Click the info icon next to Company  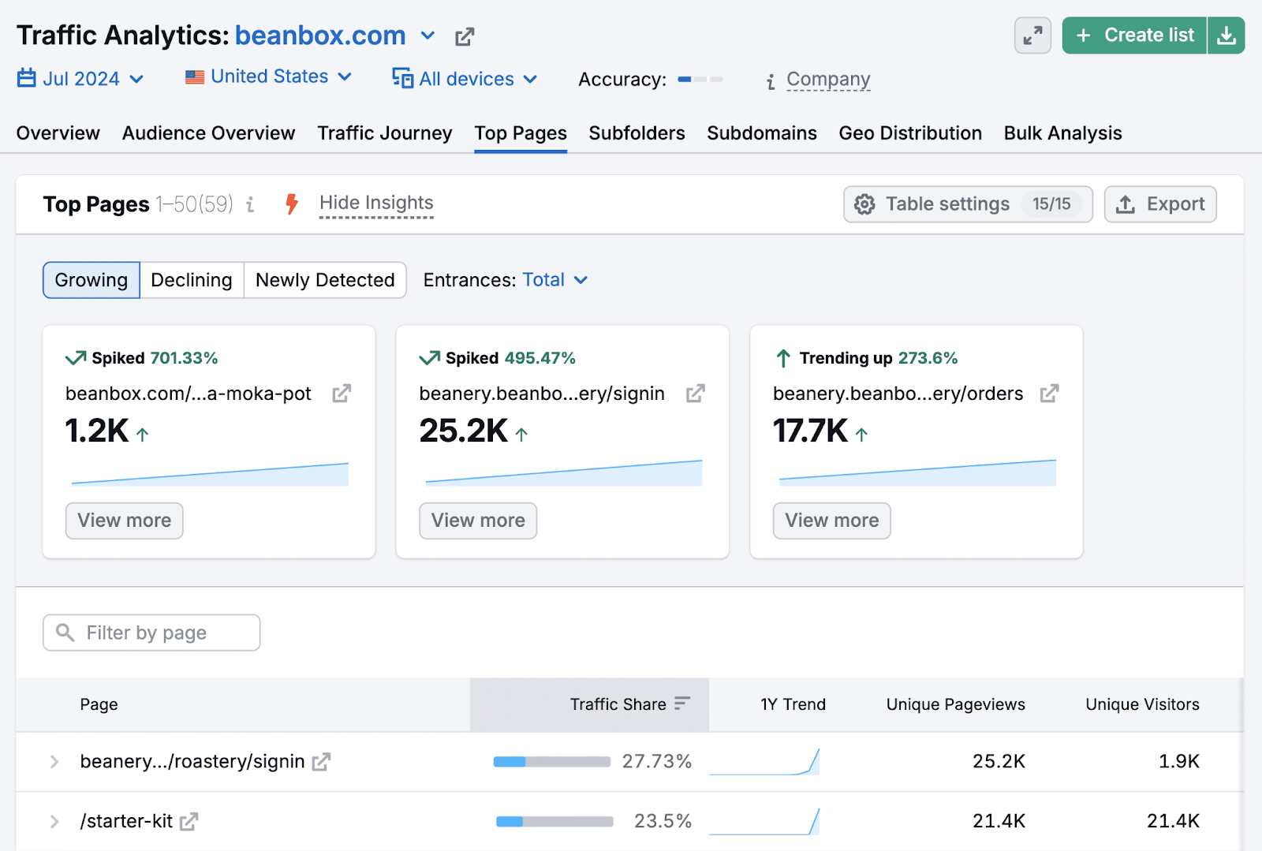coord(771,80)
